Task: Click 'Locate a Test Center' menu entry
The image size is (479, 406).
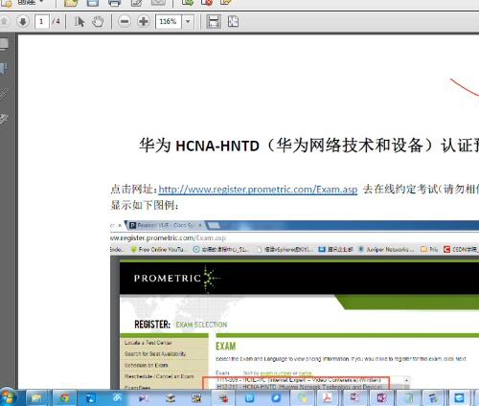Action: pyautogui.click(x=148, y=343)
